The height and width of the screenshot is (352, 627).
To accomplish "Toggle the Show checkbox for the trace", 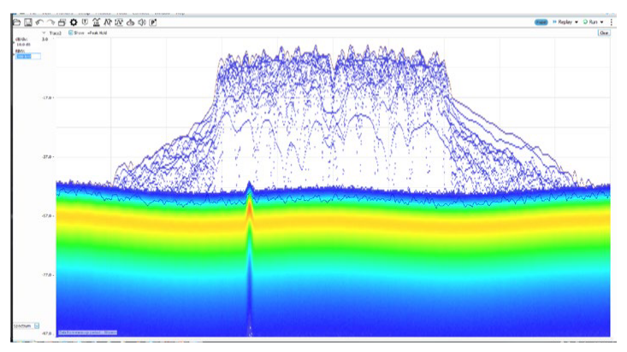I will (71, 32).
